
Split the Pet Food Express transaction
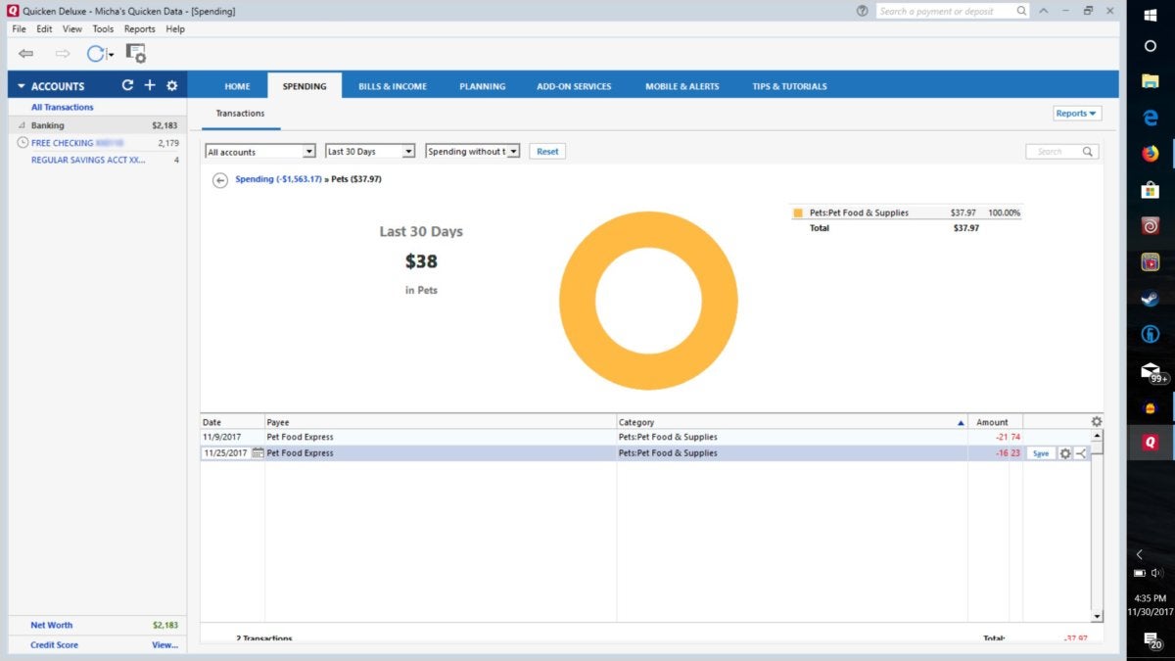click(1081, 453)
